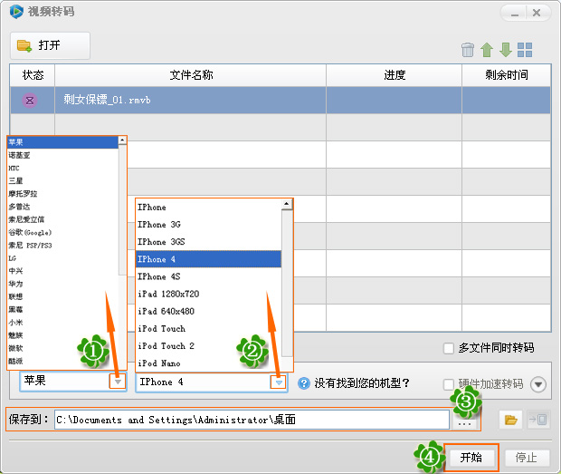The height and width of the screenshot is (474, 561).
Task: Select iPod Touch 2 in model list
Action: tap(209, 345)
